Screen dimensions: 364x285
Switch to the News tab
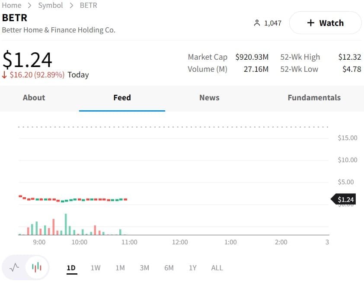tap(209, 98)
